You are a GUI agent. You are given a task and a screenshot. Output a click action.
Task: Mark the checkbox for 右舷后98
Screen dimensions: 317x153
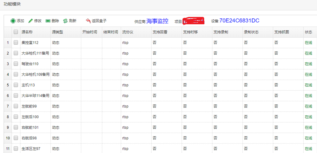click(x=16, y=138)
